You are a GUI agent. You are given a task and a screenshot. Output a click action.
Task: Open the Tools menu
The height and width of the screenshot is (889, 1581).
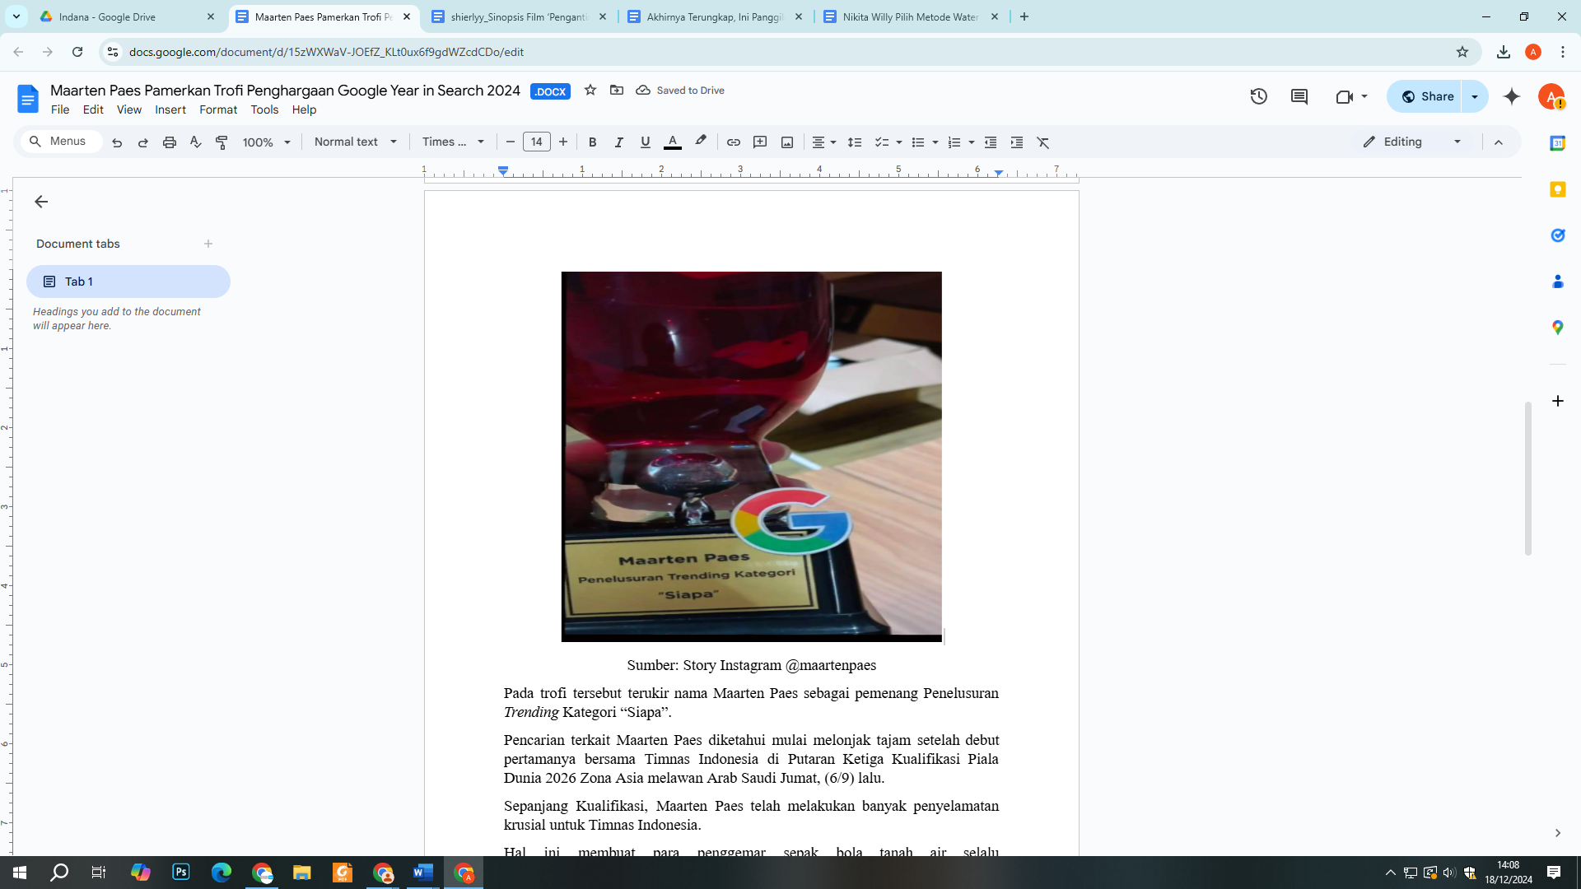click(264, 109)
